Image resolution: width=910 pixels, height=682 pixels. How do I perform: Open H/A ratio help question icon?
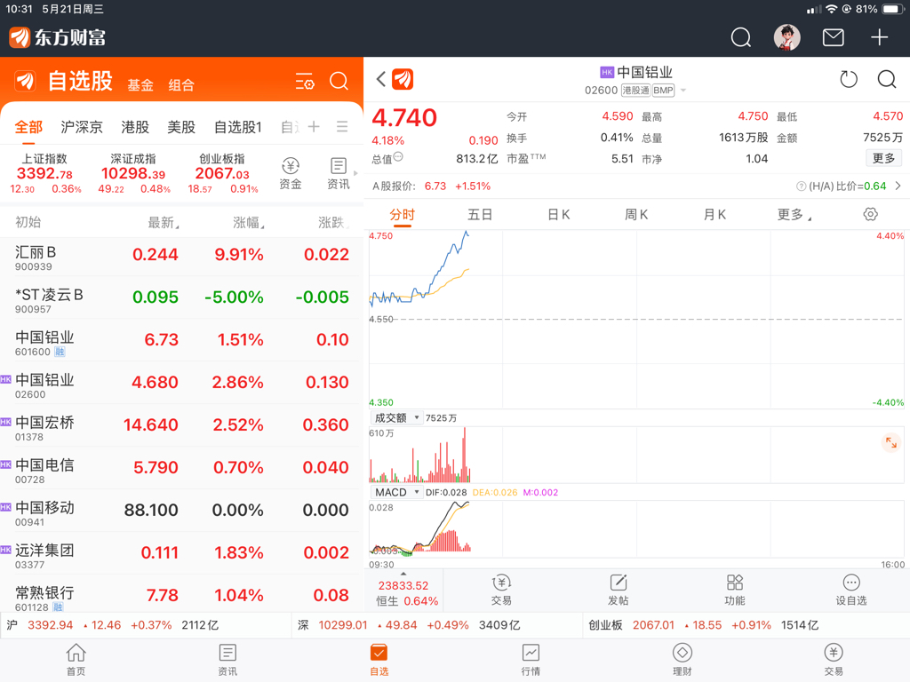(801, 186)
